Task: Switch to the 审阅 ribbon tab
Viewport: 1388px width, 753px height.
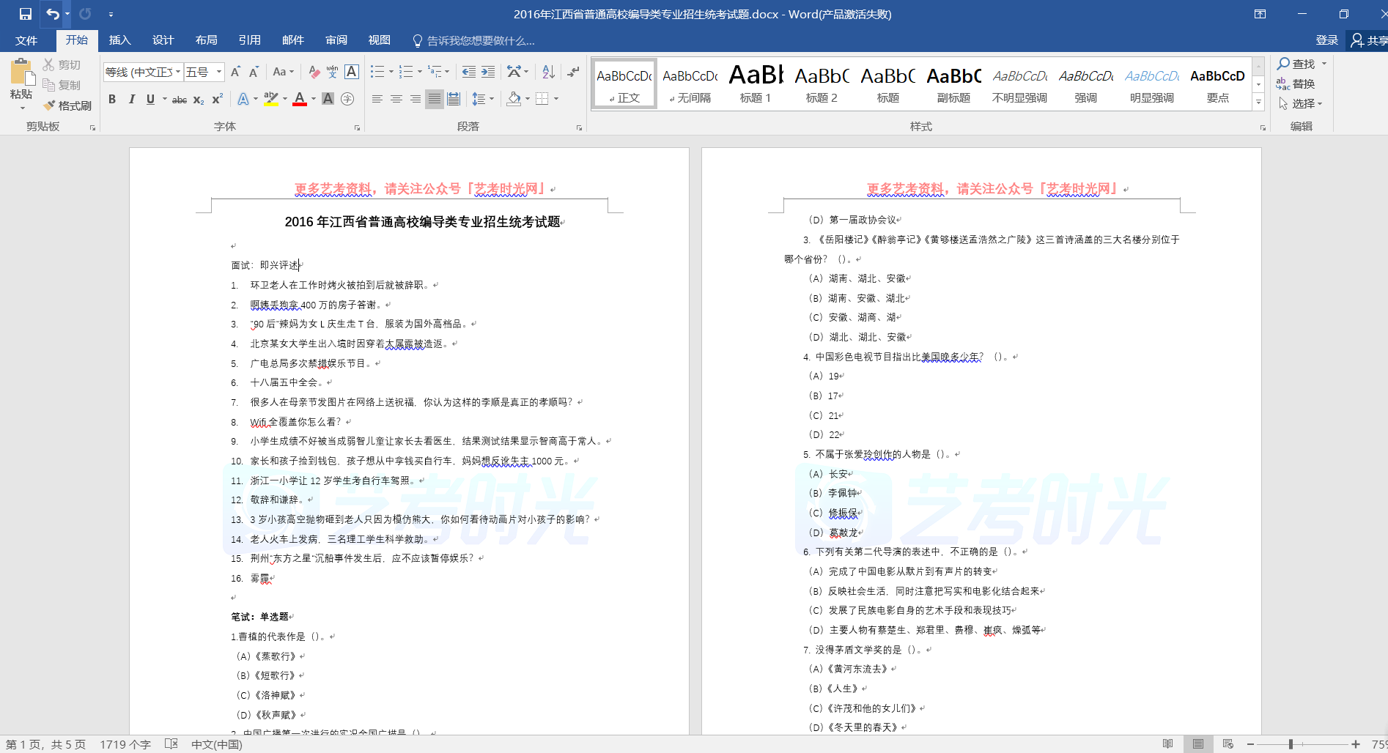Action: [x=336, y=40]
